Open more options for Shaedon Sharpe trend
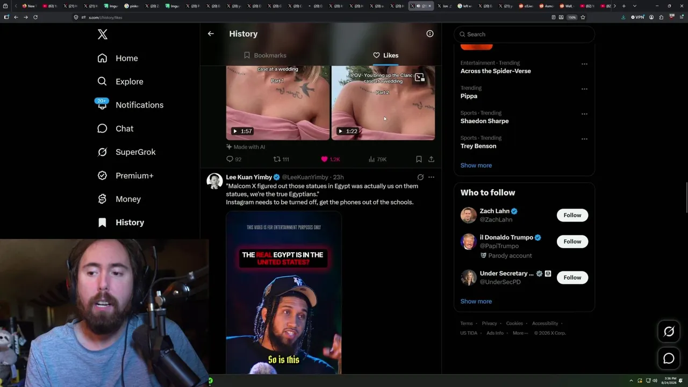688x387 pixels. point(584,114)
